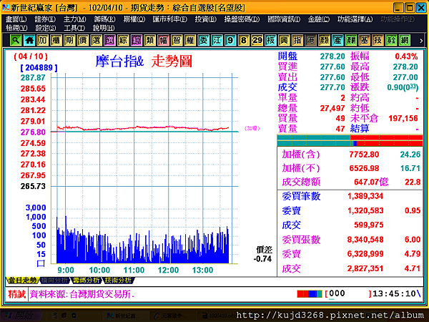Select the 櫃 toolbar icon

point(56,40)
